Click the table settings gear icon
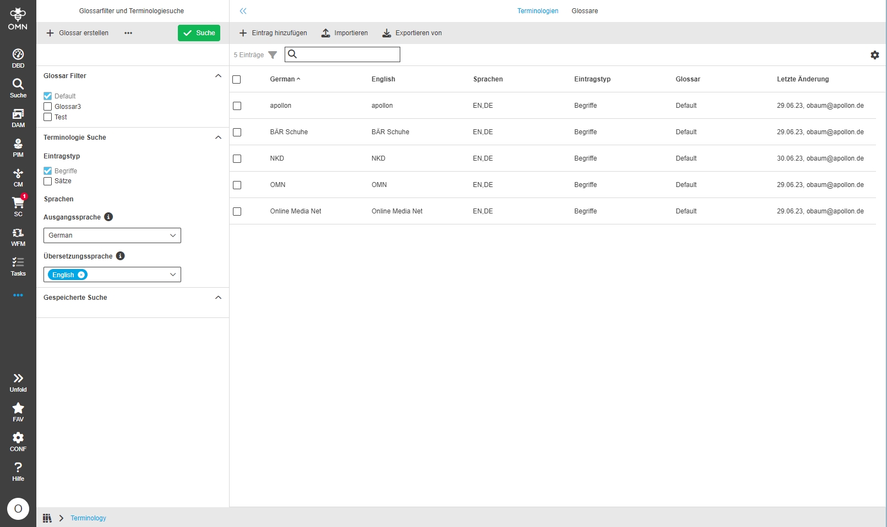 click(x=874, y=55)
